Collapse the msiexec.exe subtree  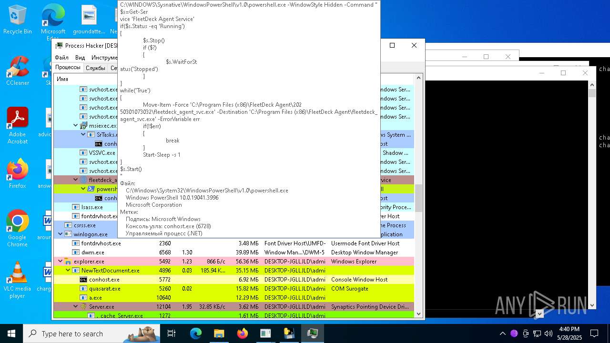[x=76, y=126]
